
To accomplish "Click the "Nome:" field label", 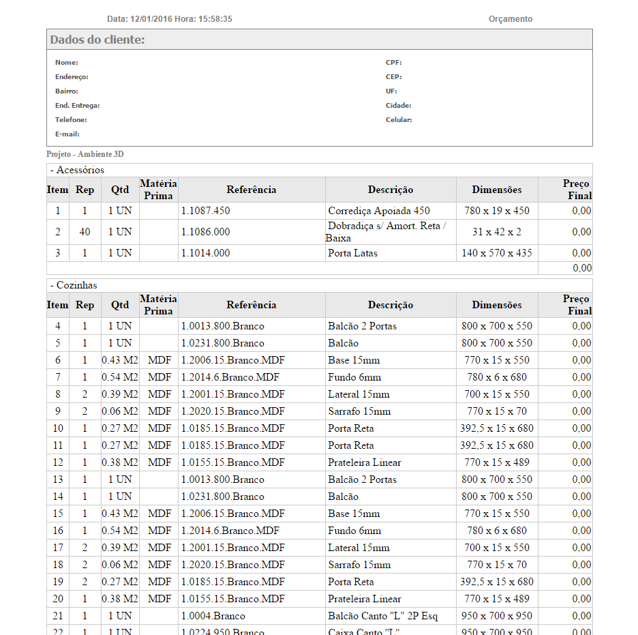I will click(x=67, y=63).
